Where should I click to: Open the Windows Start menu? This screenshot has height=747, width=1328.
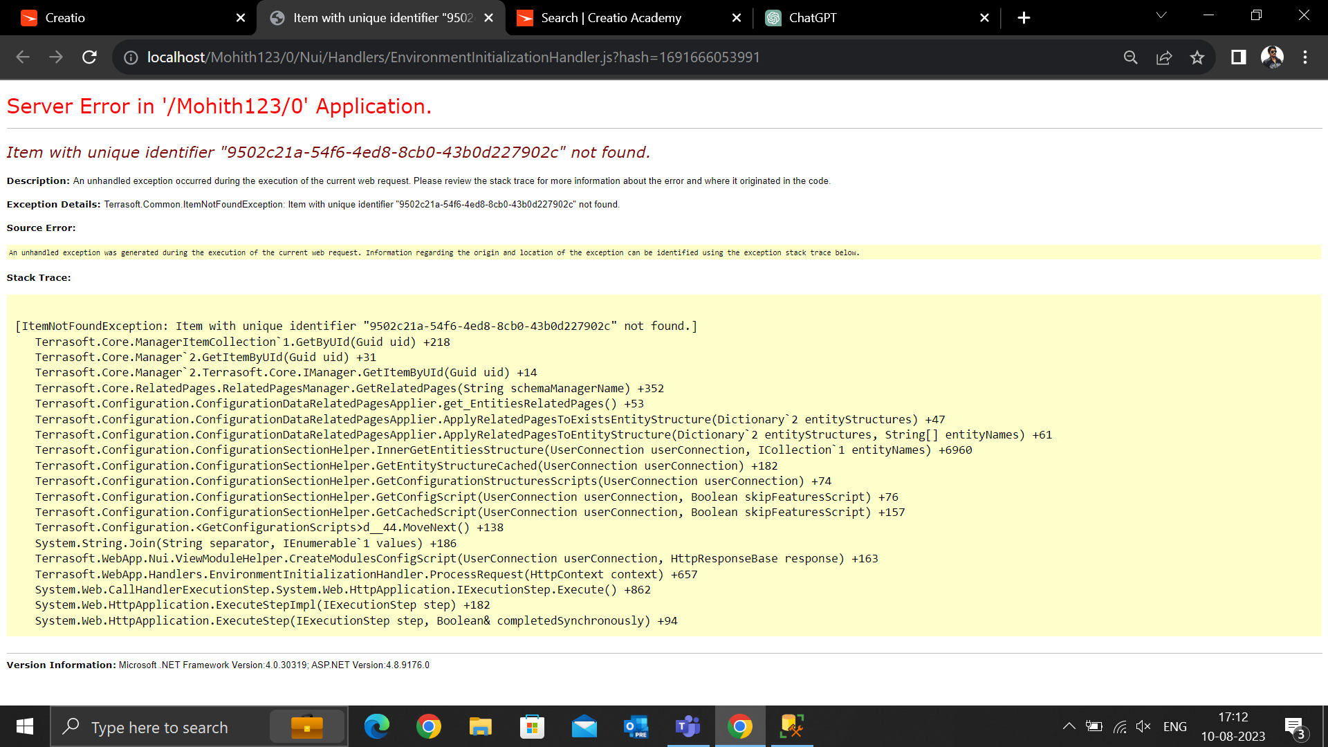click(x=25, y=726)
